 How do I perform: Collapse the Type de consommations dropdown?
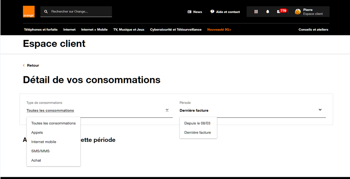point(167,110)
